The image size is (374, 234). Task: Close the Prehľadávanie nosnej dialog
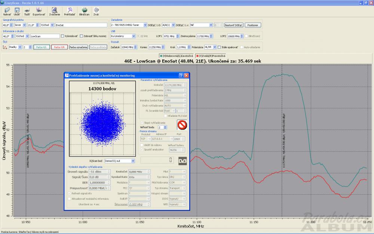click(187, 76)
